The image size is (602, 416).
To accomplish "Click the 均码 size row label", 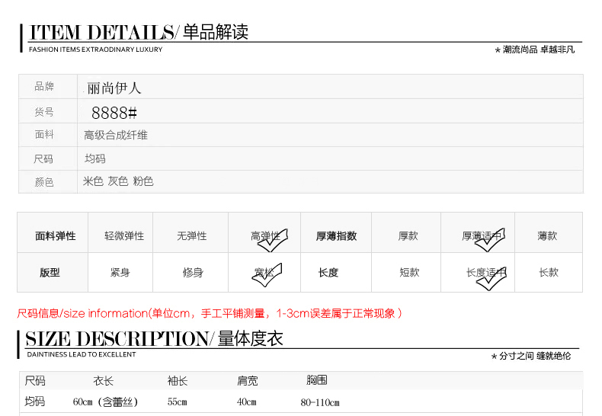I will [x=35, y=402].
